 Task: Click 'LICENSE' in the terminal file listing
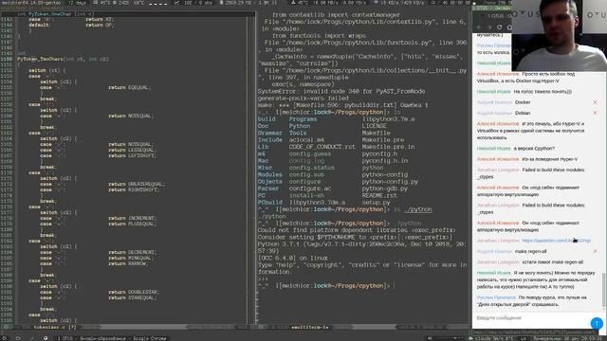click(x=374, y=126)
